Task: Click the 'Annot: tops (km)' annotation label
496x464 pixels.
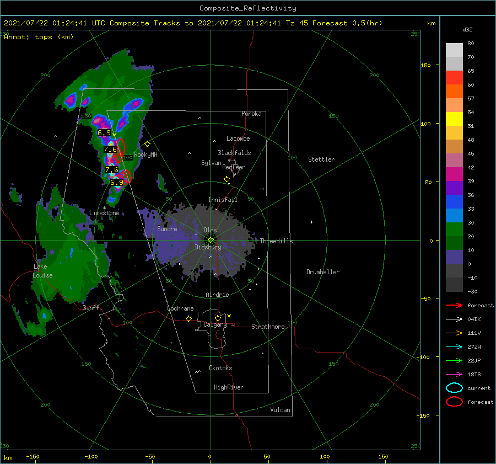Action: (x=39, y=37)
